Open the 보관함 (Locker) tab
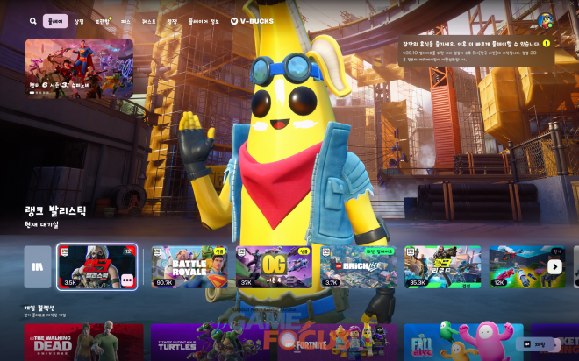This screenshot has height=361, width=579. click(103, 21)
